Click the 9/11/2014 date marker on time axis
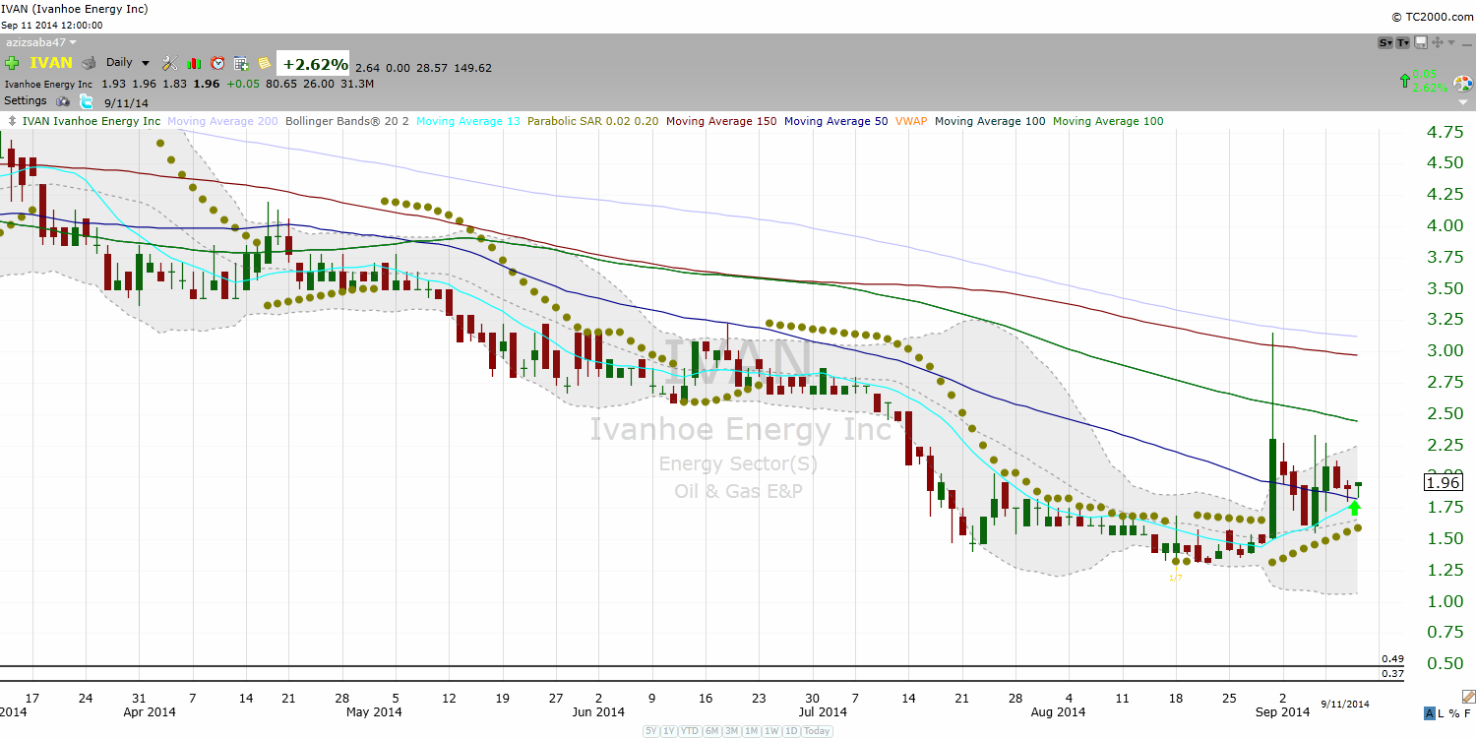 (1344, 704)
